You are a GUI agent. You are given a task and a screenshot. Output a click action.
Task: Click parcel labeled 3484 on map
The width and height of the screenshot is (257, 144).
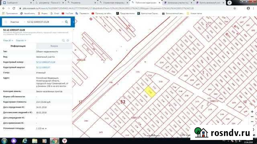[86, 121]
